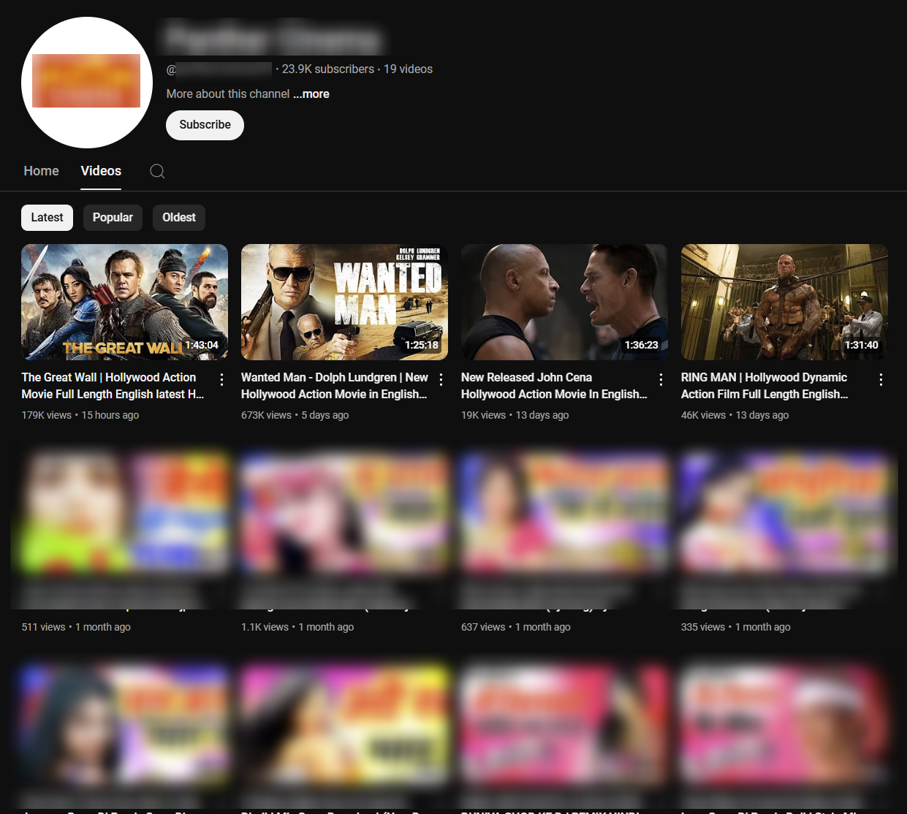Open the RING MAN video thumbnail
The image size is (907, 814).
[x=784, y=302]
